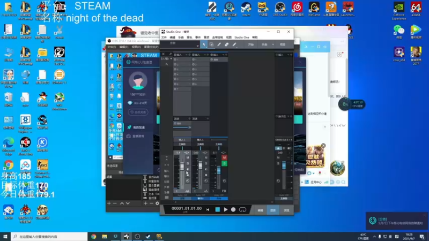Return to zero in Studio One transport

[x=208, y=209]
